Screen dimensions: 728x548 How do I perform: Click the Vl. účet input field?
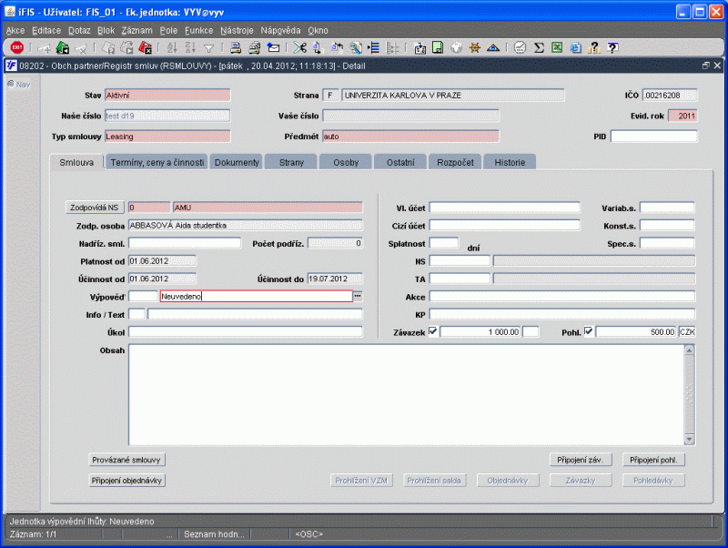tap(505, 208)
